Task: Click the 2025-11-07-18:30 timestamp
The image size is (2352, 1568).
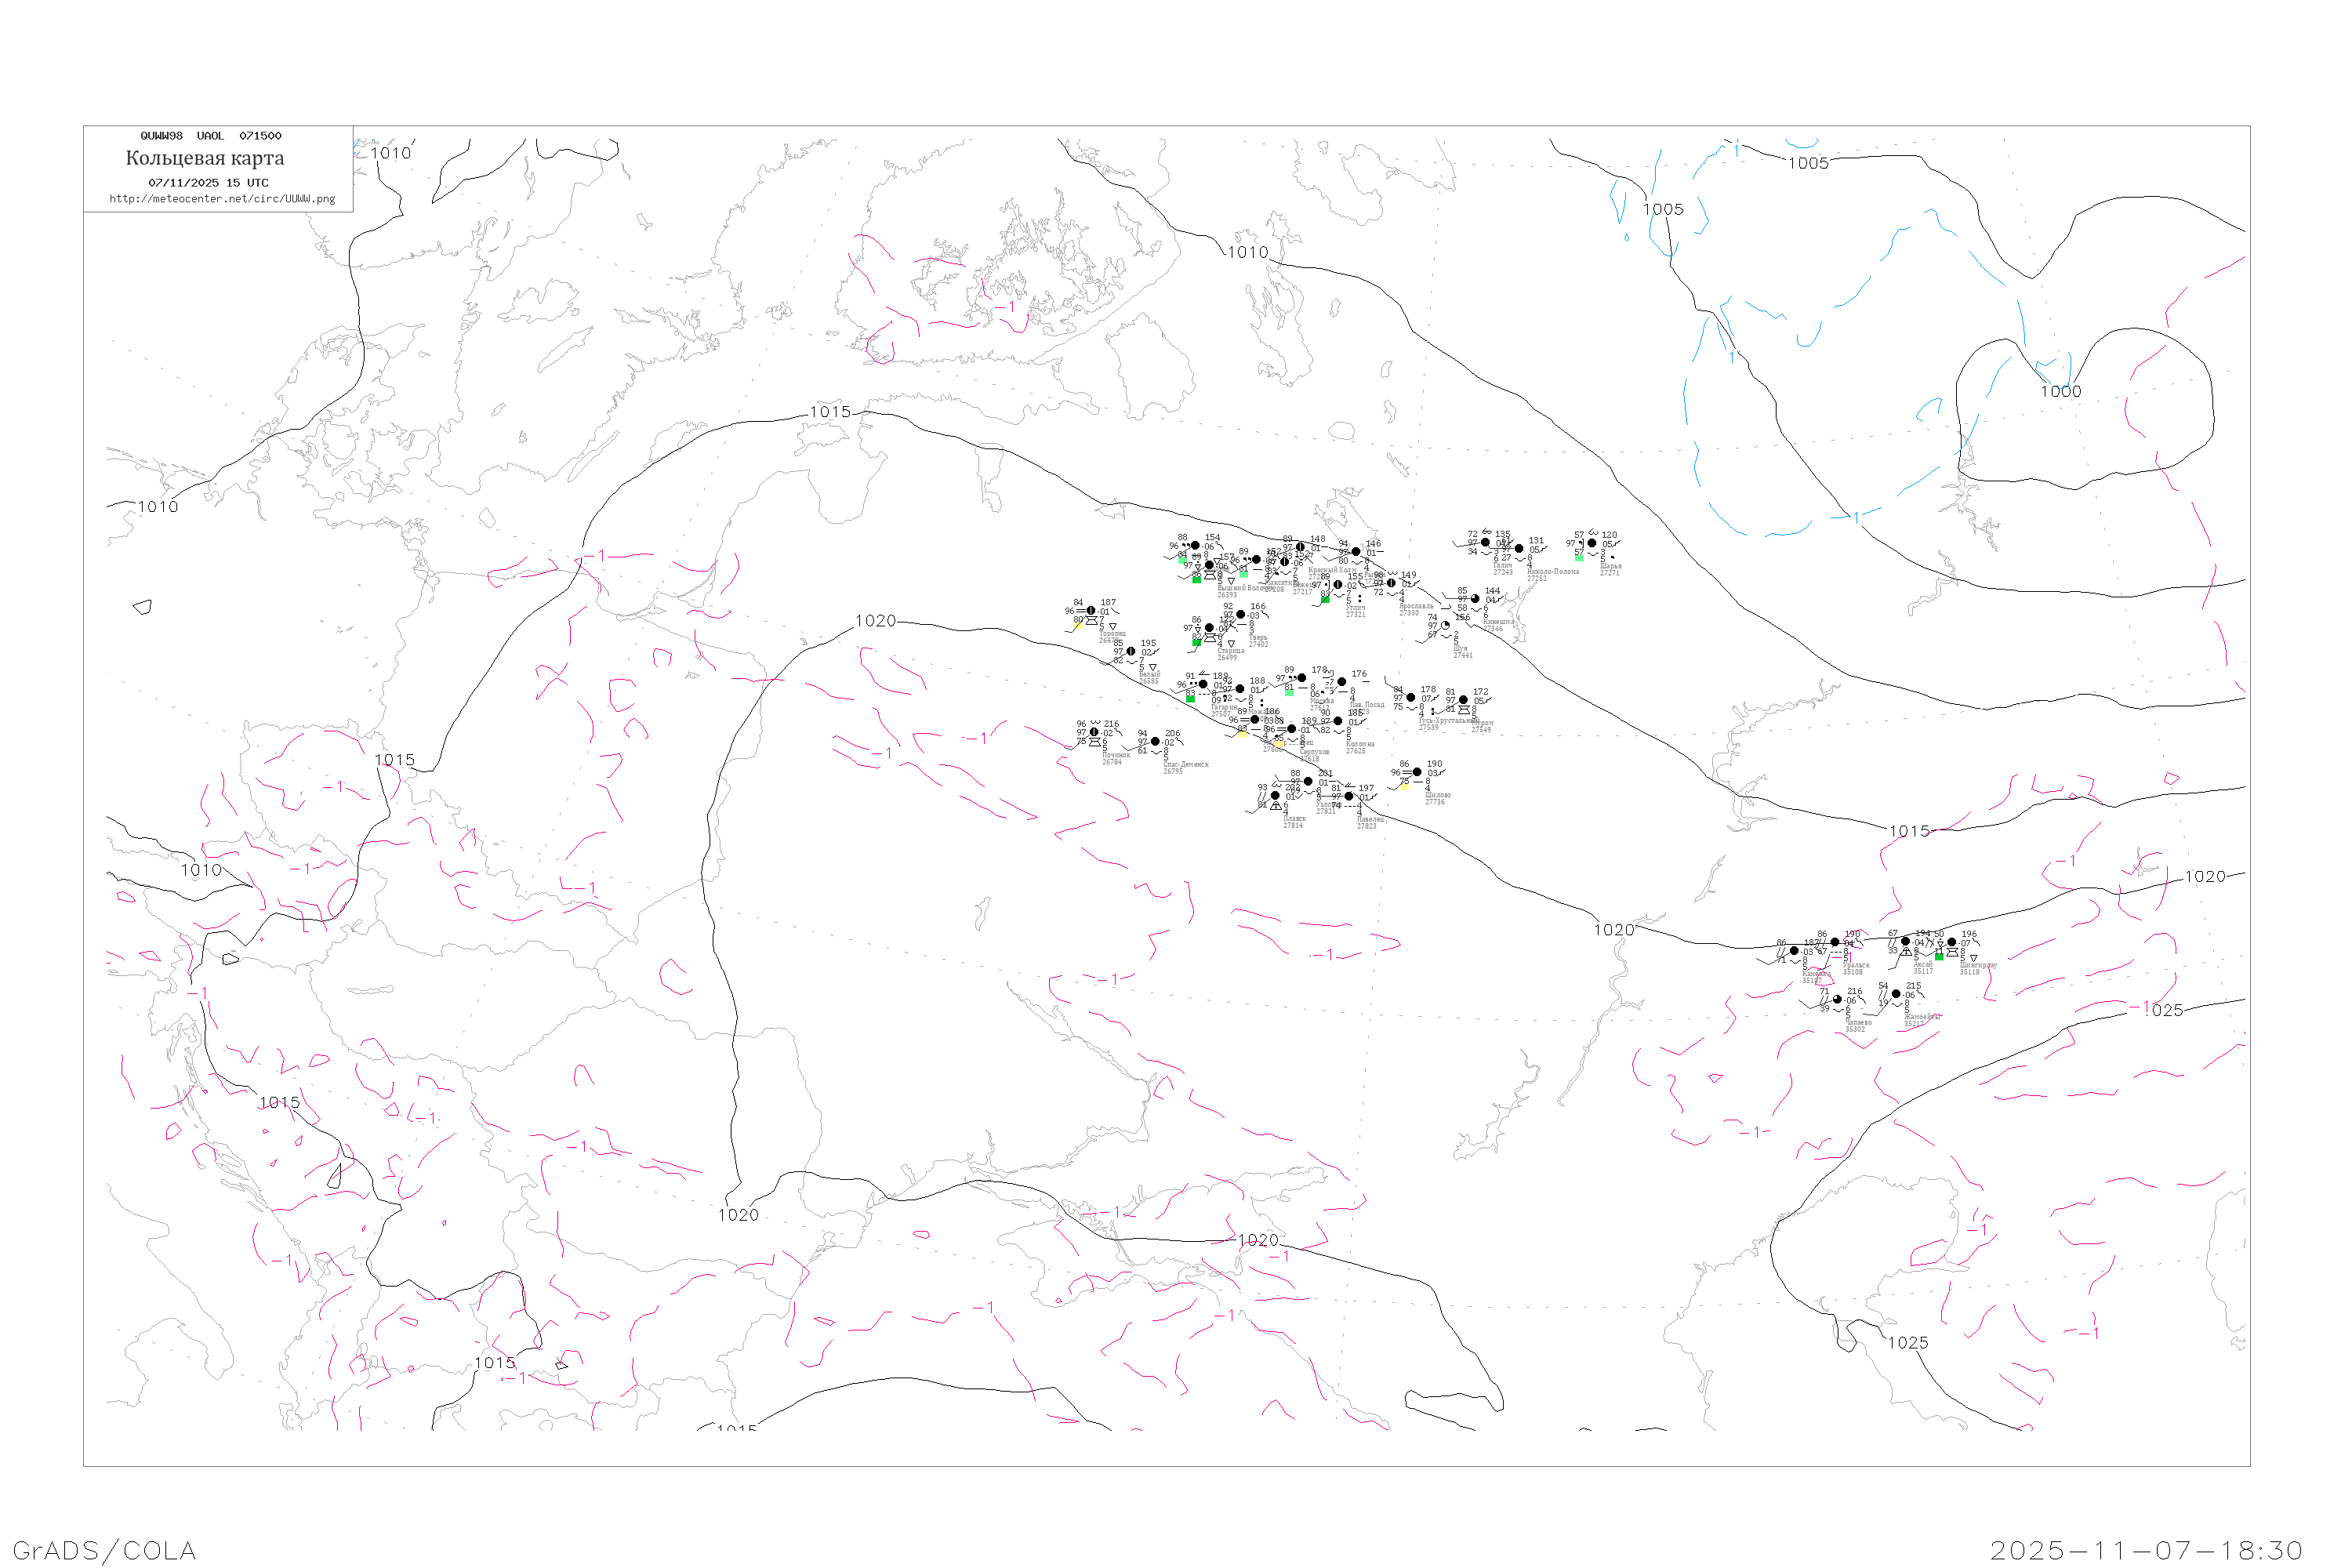Action: coord(2146,1550)
